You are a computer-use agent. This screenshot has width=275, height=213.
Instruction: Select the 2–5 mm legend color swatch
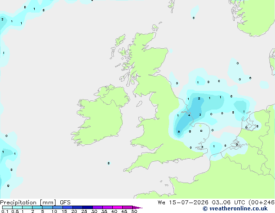click(x=37, y=207)
